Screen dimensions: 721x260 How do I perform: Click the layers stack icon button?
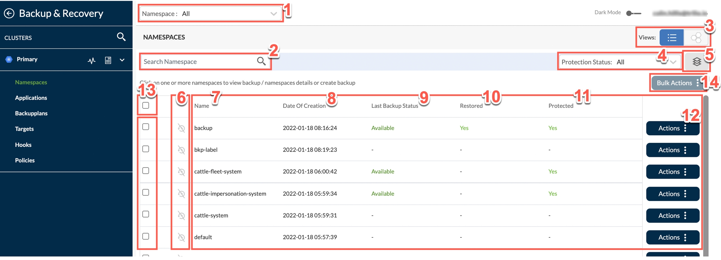(697, 62)
